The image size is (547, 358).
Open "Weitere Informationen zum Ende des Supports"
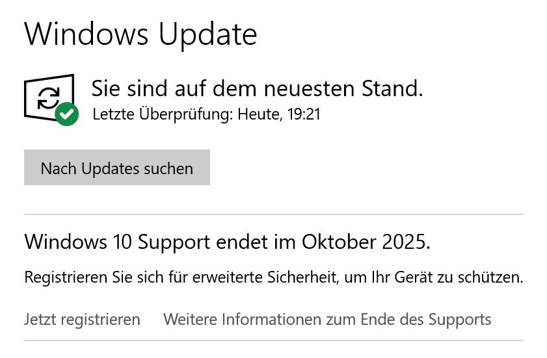[x=327, y=320]
